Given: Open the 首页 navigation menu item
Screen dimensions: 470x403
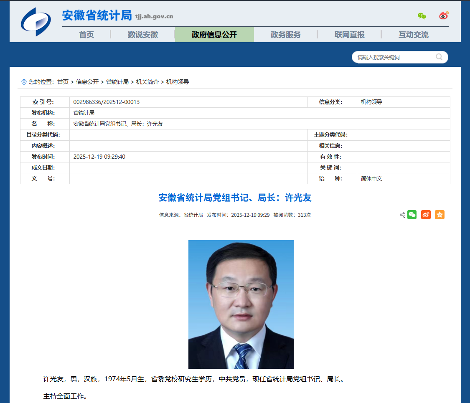Looking at the screenshot, I should pyautogui.click(x=86, y=35).
